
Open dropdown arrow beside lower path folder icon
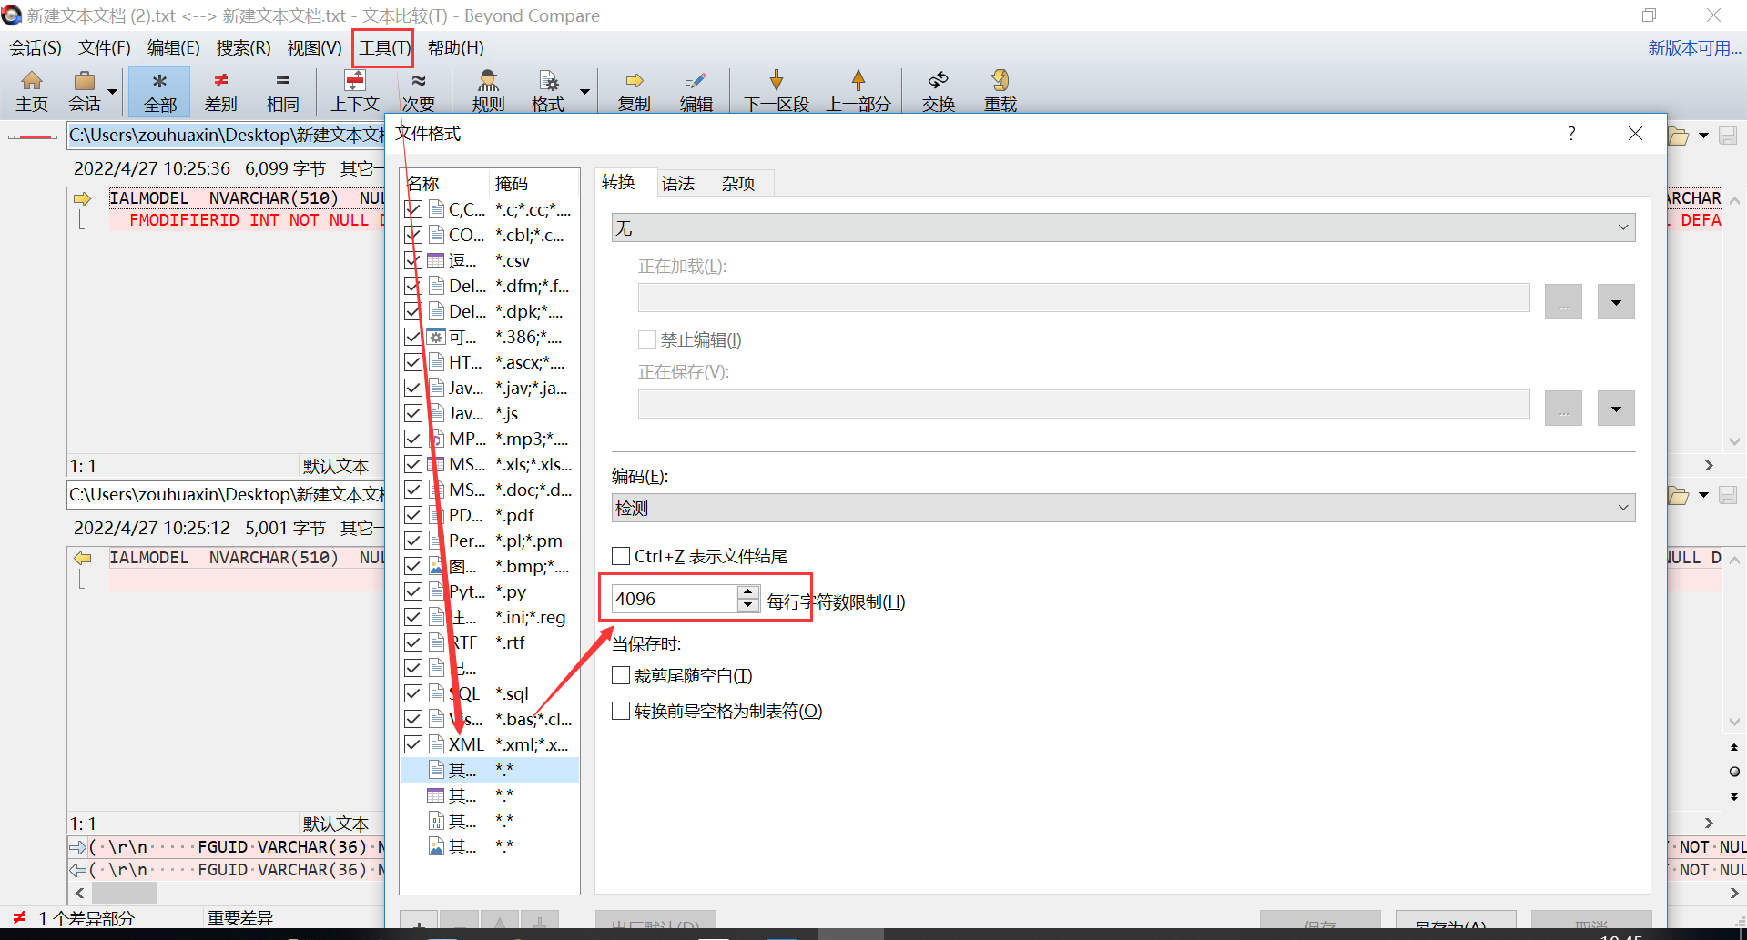1703,496
